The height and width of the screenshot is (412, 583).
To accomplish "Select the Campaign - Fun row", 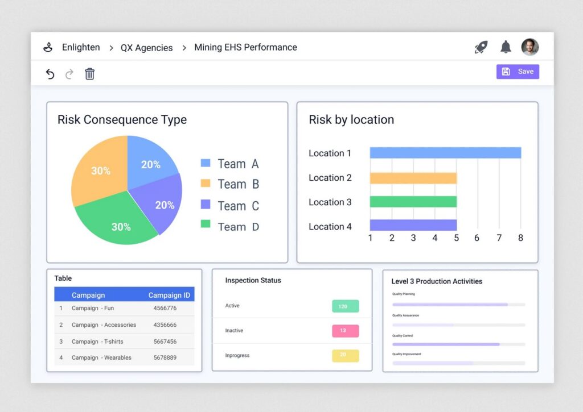I will point(124,308).
